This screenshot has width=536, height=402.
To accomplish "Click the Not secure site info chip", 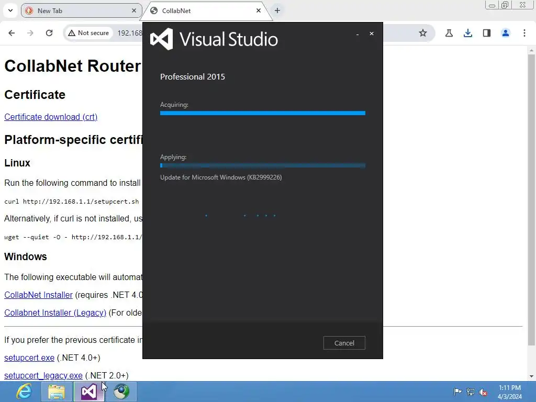I will pos(88,33).
